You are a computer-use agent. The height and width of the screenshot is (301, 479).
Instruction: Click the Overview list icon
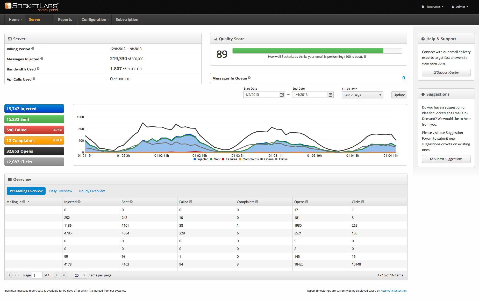pos(10,180)
